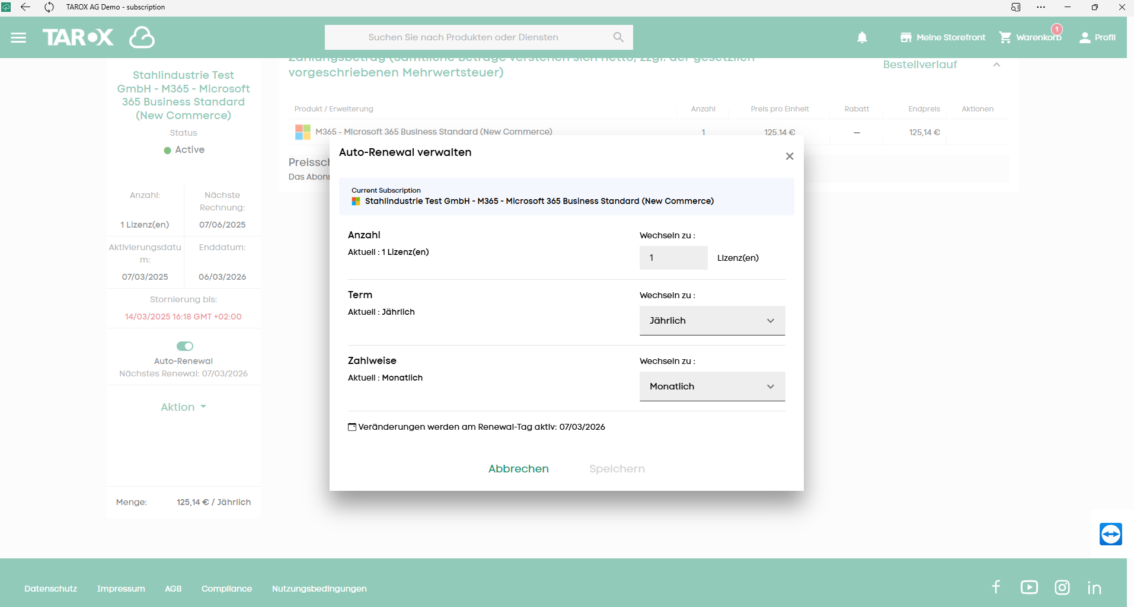
Task: Open the Impressum footer link
Action: 121,589
